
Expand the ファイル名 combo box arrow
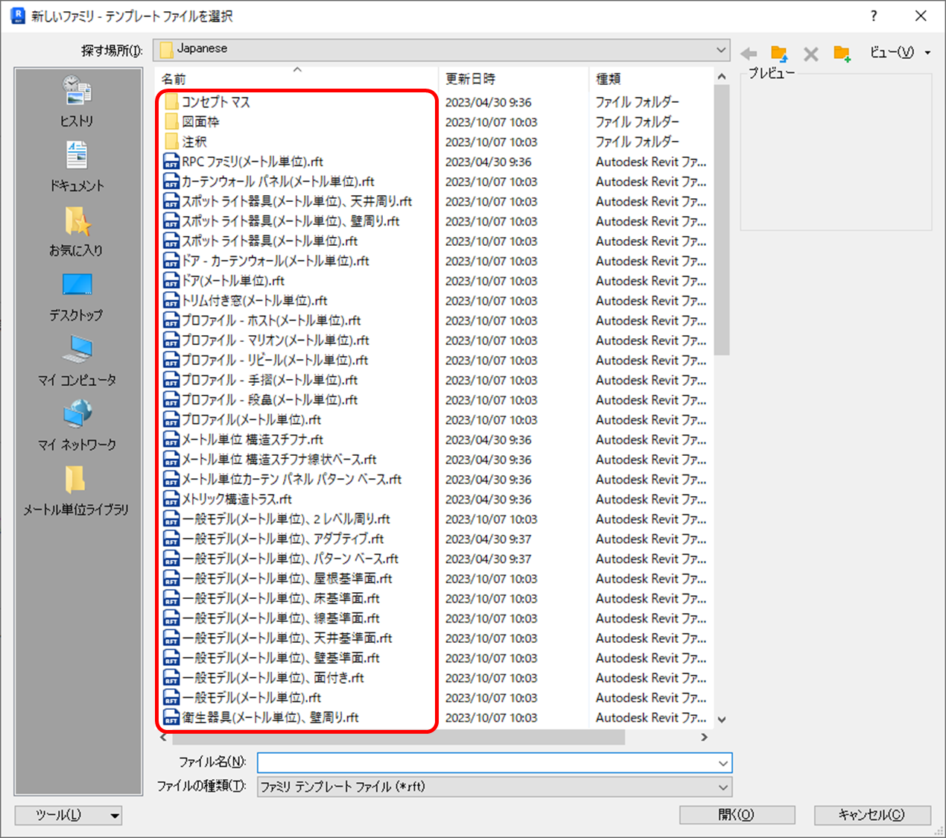tap(723, 763)
